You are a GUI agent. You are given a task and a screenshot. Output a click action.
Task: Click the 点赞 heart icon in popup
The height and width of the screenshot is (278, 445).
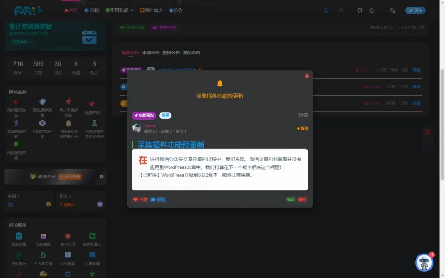click(136, 200)
